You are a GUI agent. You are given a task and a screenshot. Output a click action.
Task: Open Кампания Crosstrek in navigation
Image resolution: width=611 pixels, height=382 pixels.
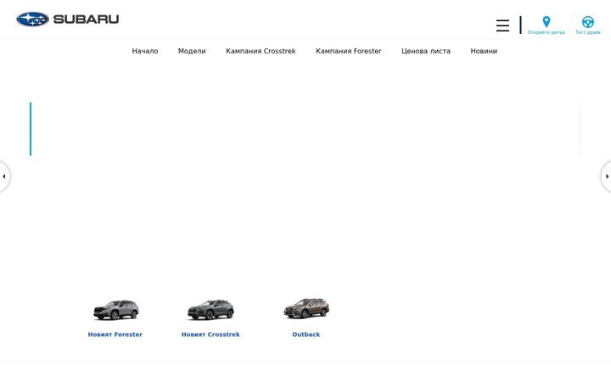261,51
